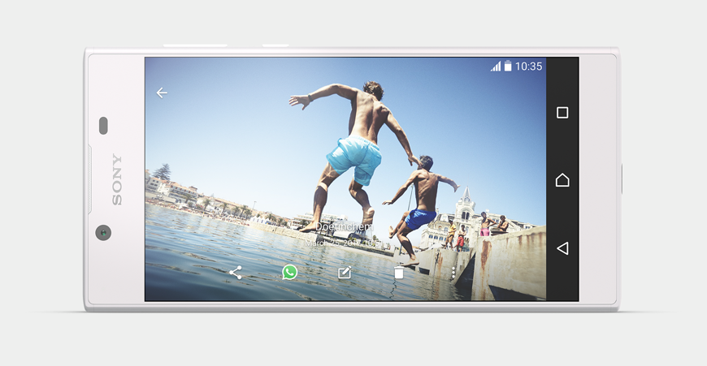Viewport: 707px width, 366px height.
Task: Tap the Doetinchem location title
Action: [x=345, y=229]
